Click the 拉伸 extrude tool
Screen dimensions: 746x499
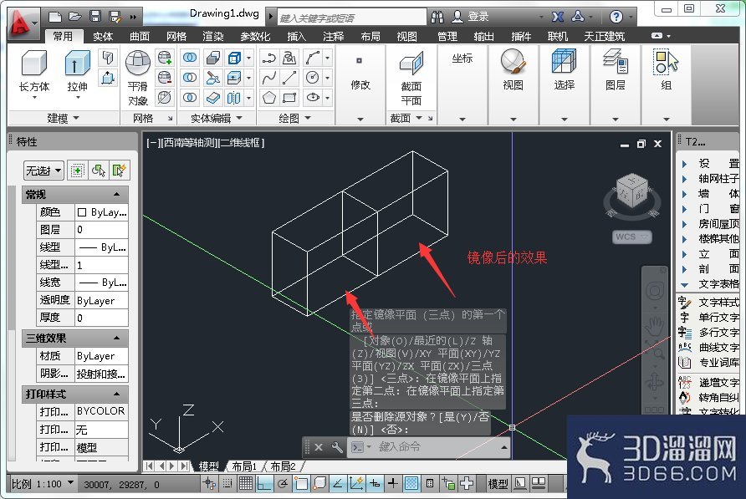pyautogui.click(x=77, y=73)
